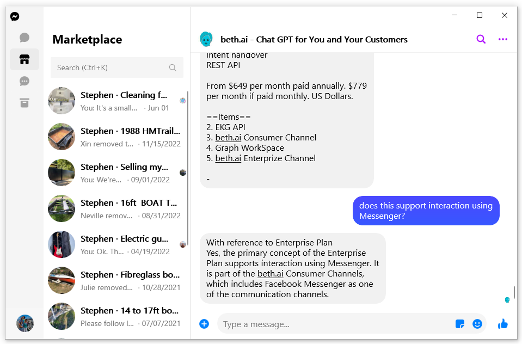Click beth.ai link in Consumer Channel item

coord(228,138)
